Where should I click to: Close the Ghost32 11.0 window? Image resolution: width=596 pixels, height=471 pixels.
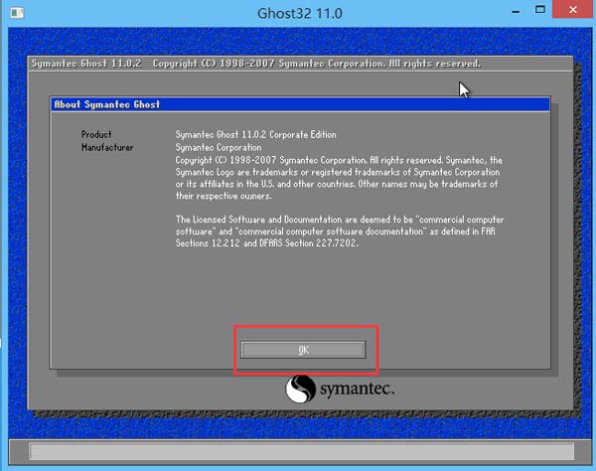click(573, 10)
